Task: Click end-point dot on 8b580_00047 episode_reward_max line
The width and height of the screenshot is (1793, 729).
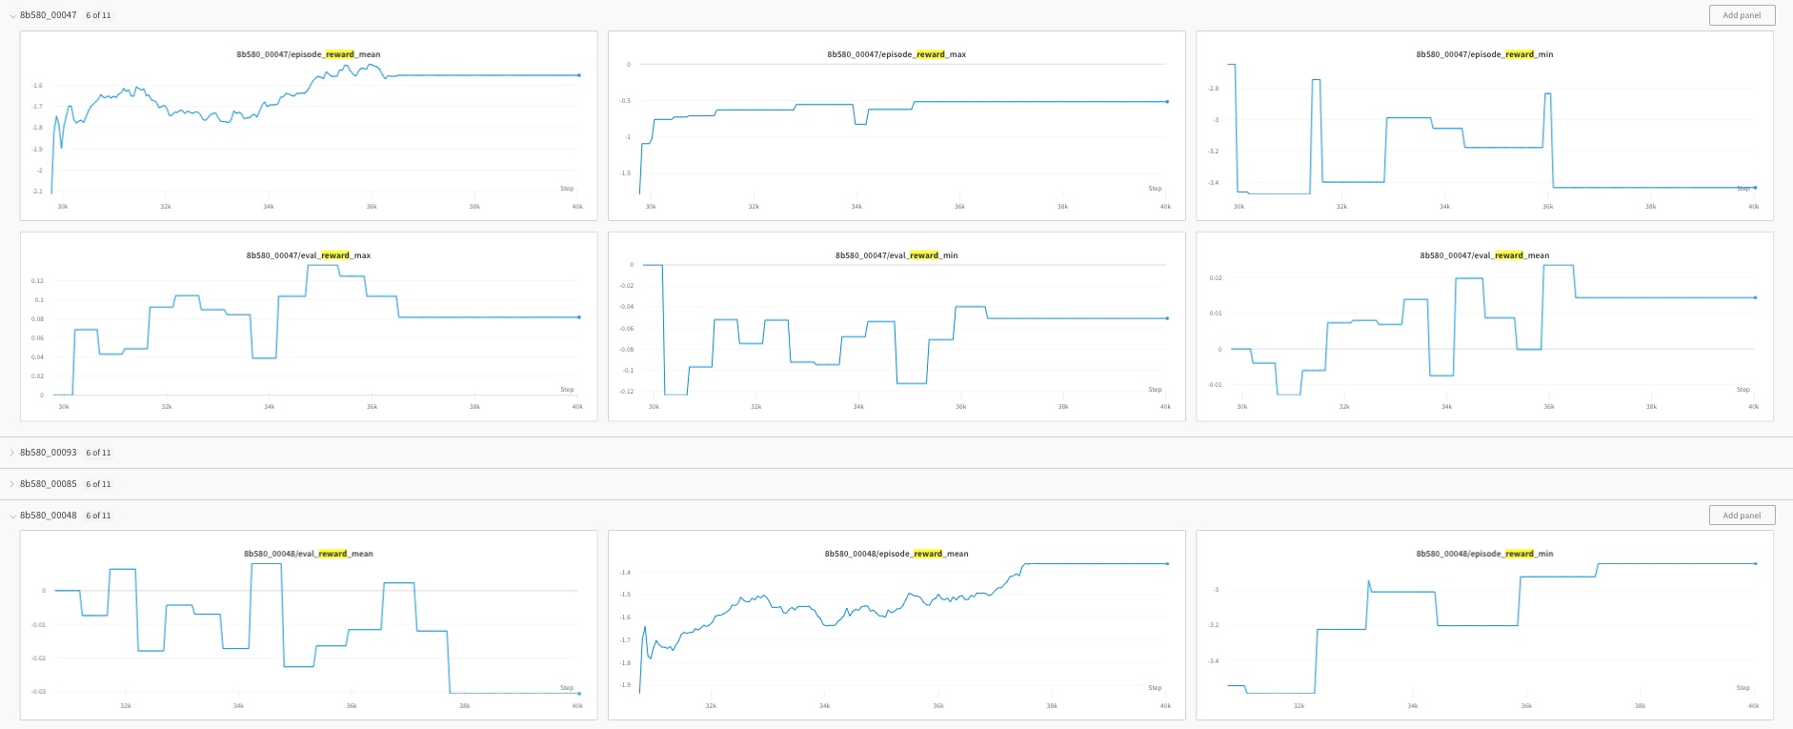Action: (1167, 102)
